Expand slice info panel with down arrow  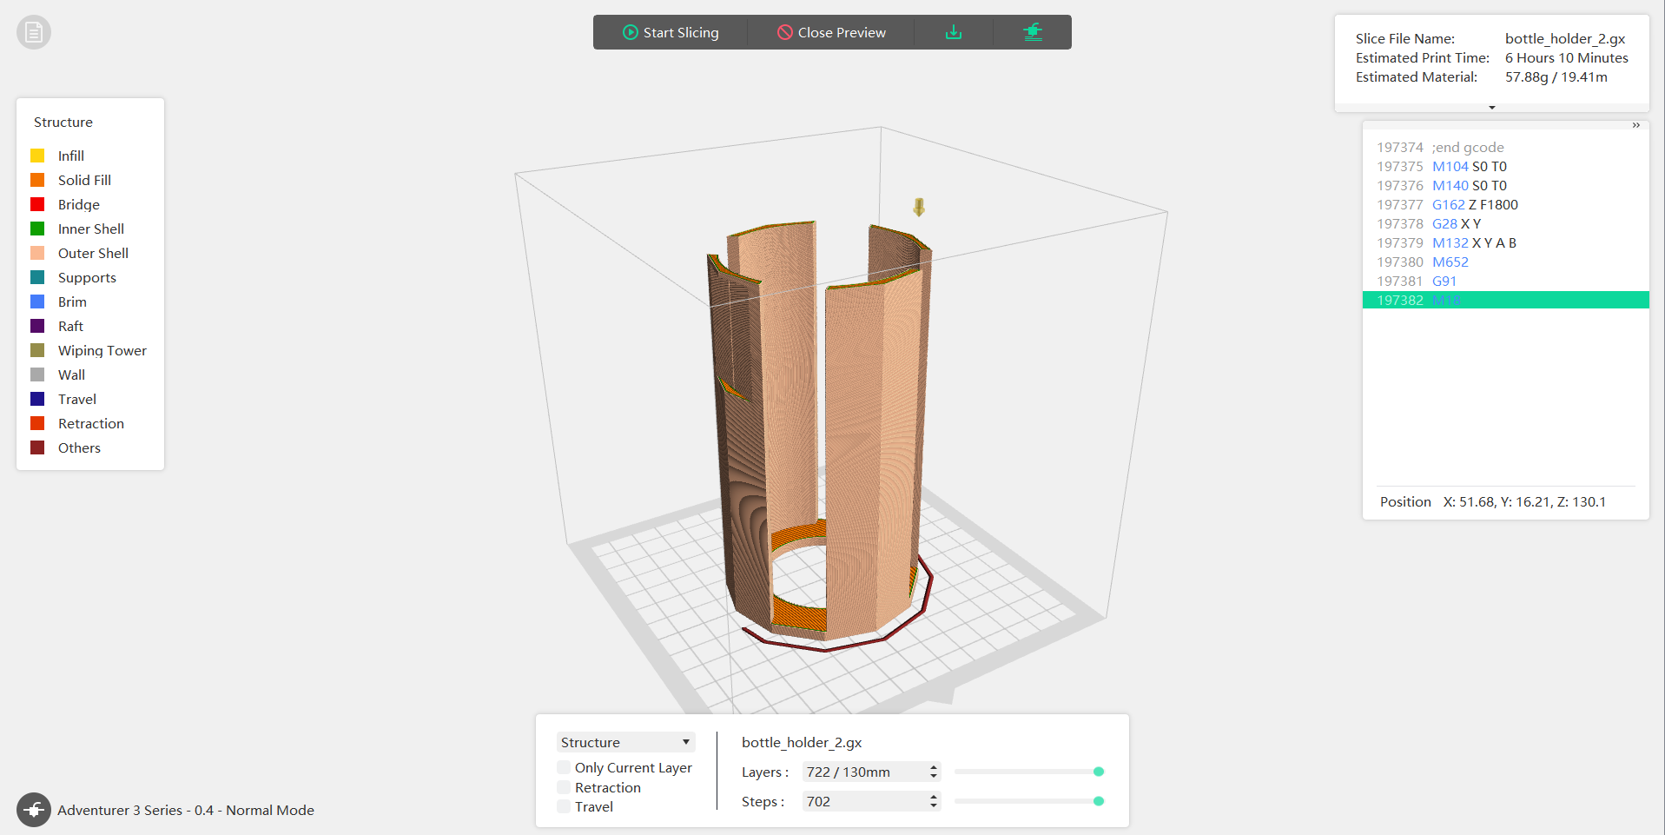(x=1492, y=108)
